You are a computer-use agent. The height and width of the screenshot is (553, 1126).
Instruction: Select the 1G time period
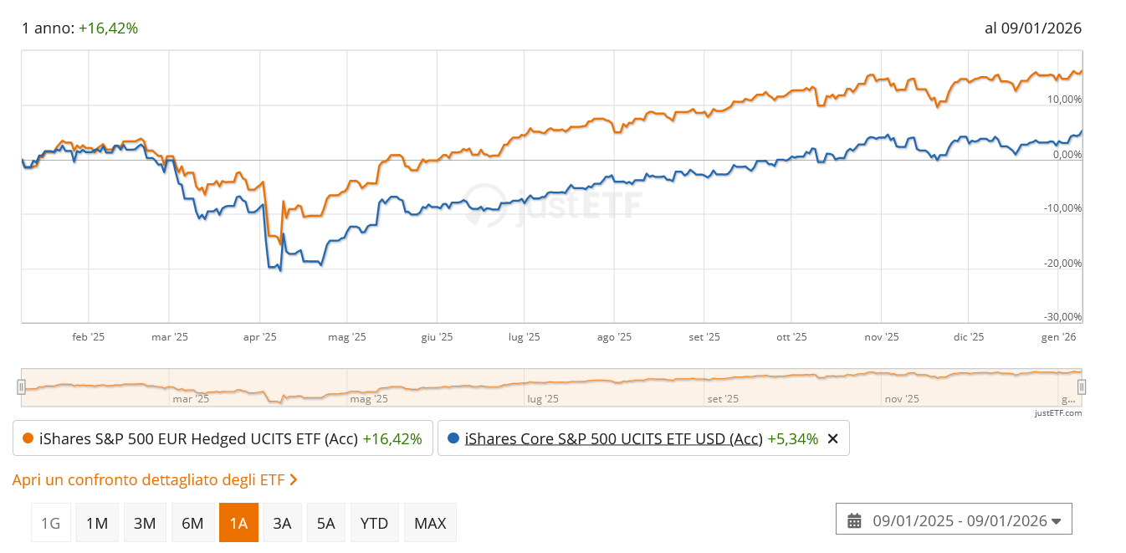pos(51,523)
